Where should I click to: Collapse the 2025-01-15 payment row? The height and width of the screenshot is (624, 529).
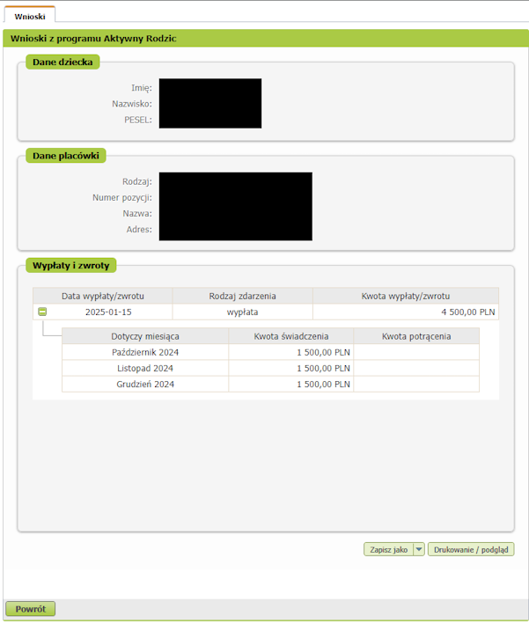tap(42, 312)
